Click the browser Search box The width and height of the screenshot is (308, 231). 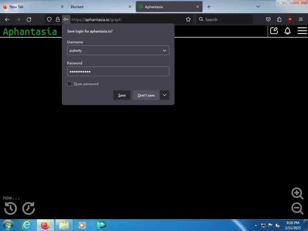224,20
